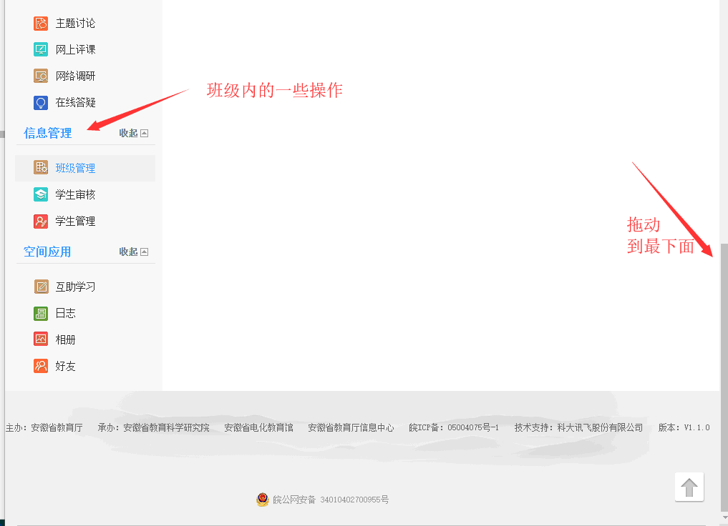The width and height of the screenshot is (728, 526).
Task: Click the 主题讨论 orange icon
Action: tap(41, 23)
